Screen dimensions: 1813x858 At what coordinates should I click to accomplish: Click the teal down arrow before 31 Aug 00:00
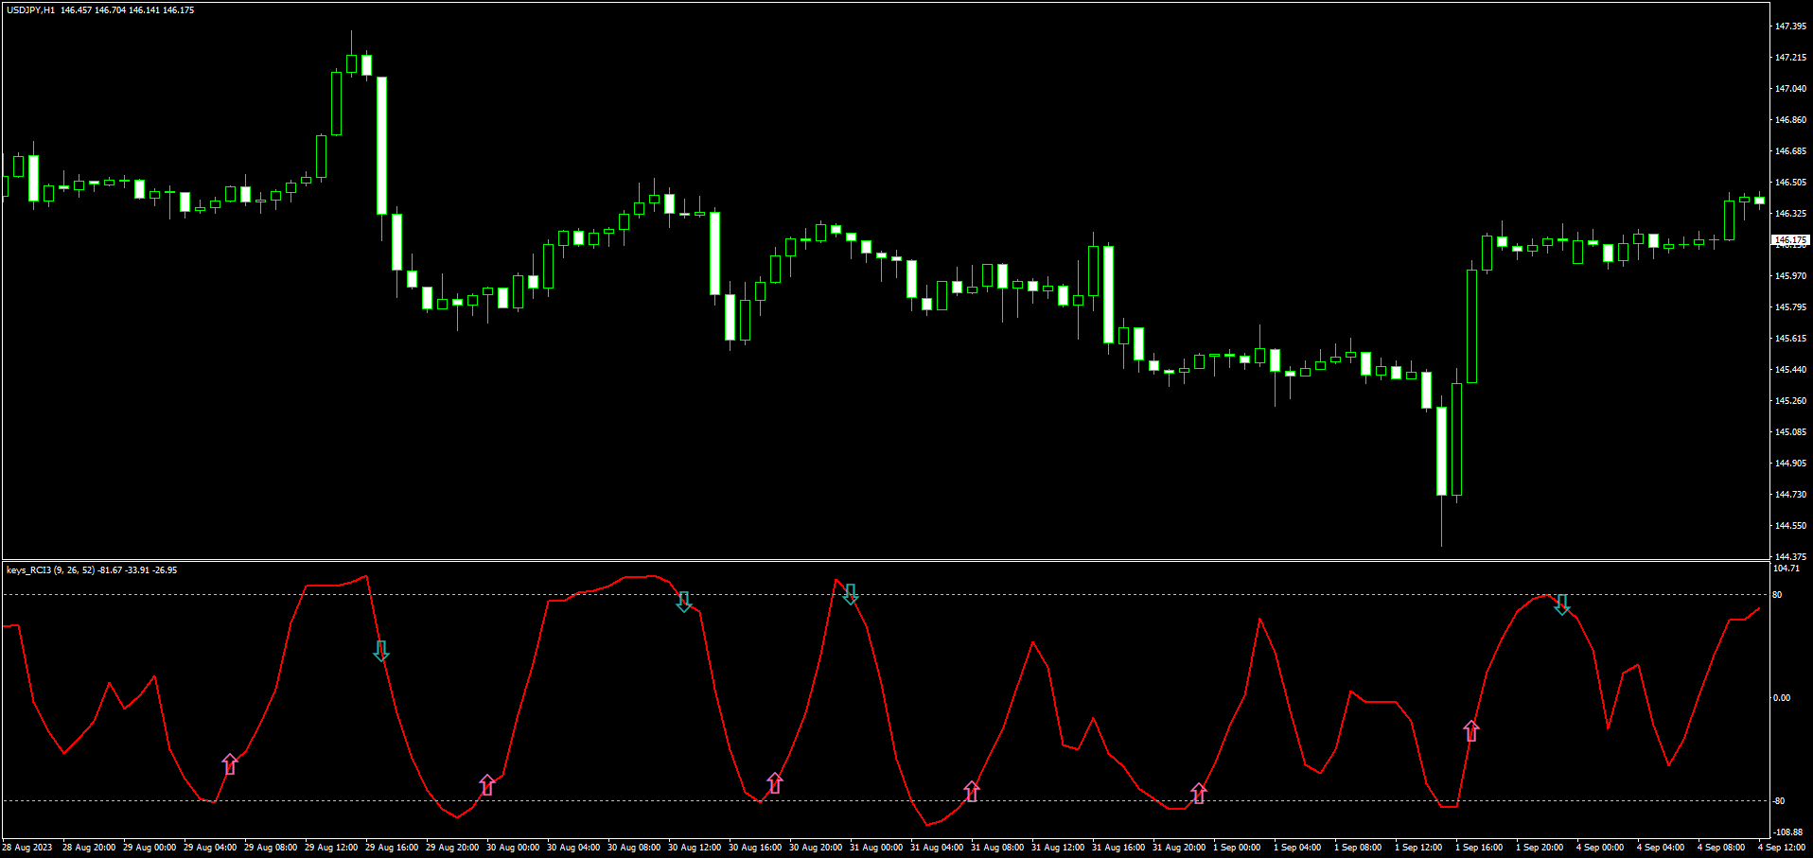851,594
